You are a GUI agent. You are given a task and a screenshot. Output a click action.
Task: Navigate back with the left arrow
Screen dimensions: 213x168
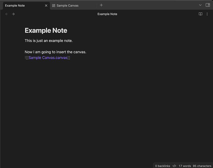click(7, 14)
